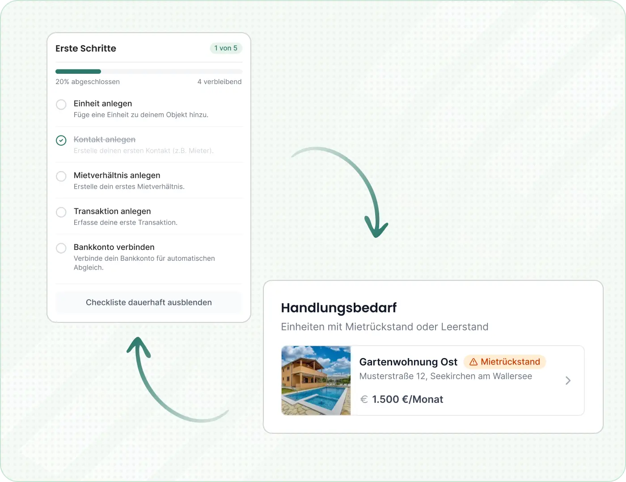Click the green checkmark icon on Kontakt anlegen
The height and width of the screenshot is (482, 626).
[61, 140]
